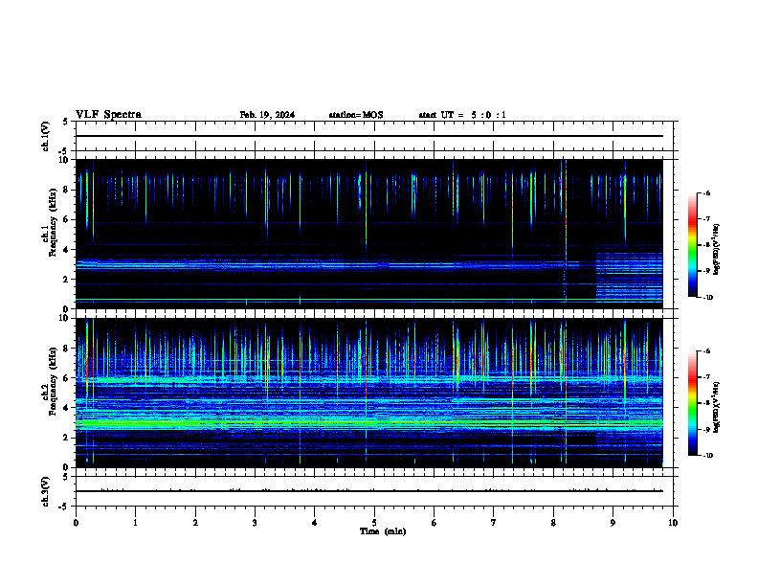The height and width of the screenshot is (586, 758).
Task: Click the "station=MOS" header text
Action: tap(356, 115)
